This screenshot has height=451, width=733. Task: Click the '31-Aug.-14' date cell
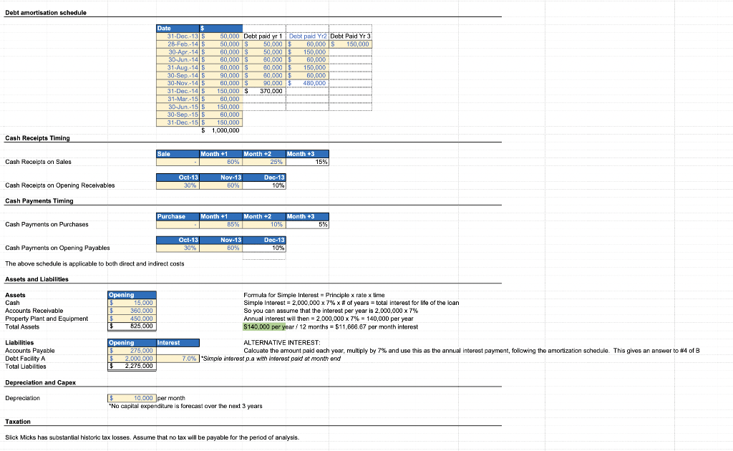coord(178,67)
